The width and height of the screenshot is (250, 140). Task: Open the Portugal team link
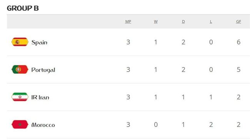click(x=43, y=70)
